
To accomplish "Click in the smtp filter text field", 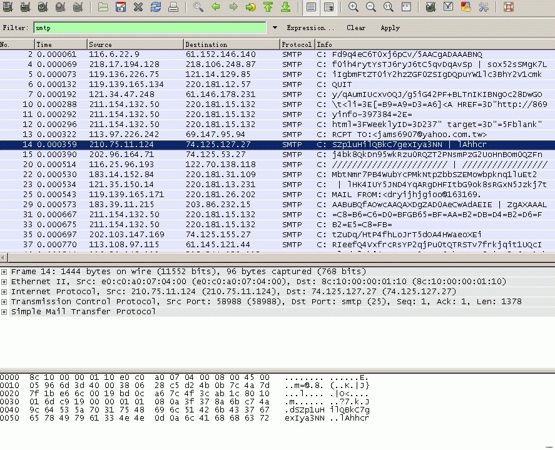I will 150,28.
